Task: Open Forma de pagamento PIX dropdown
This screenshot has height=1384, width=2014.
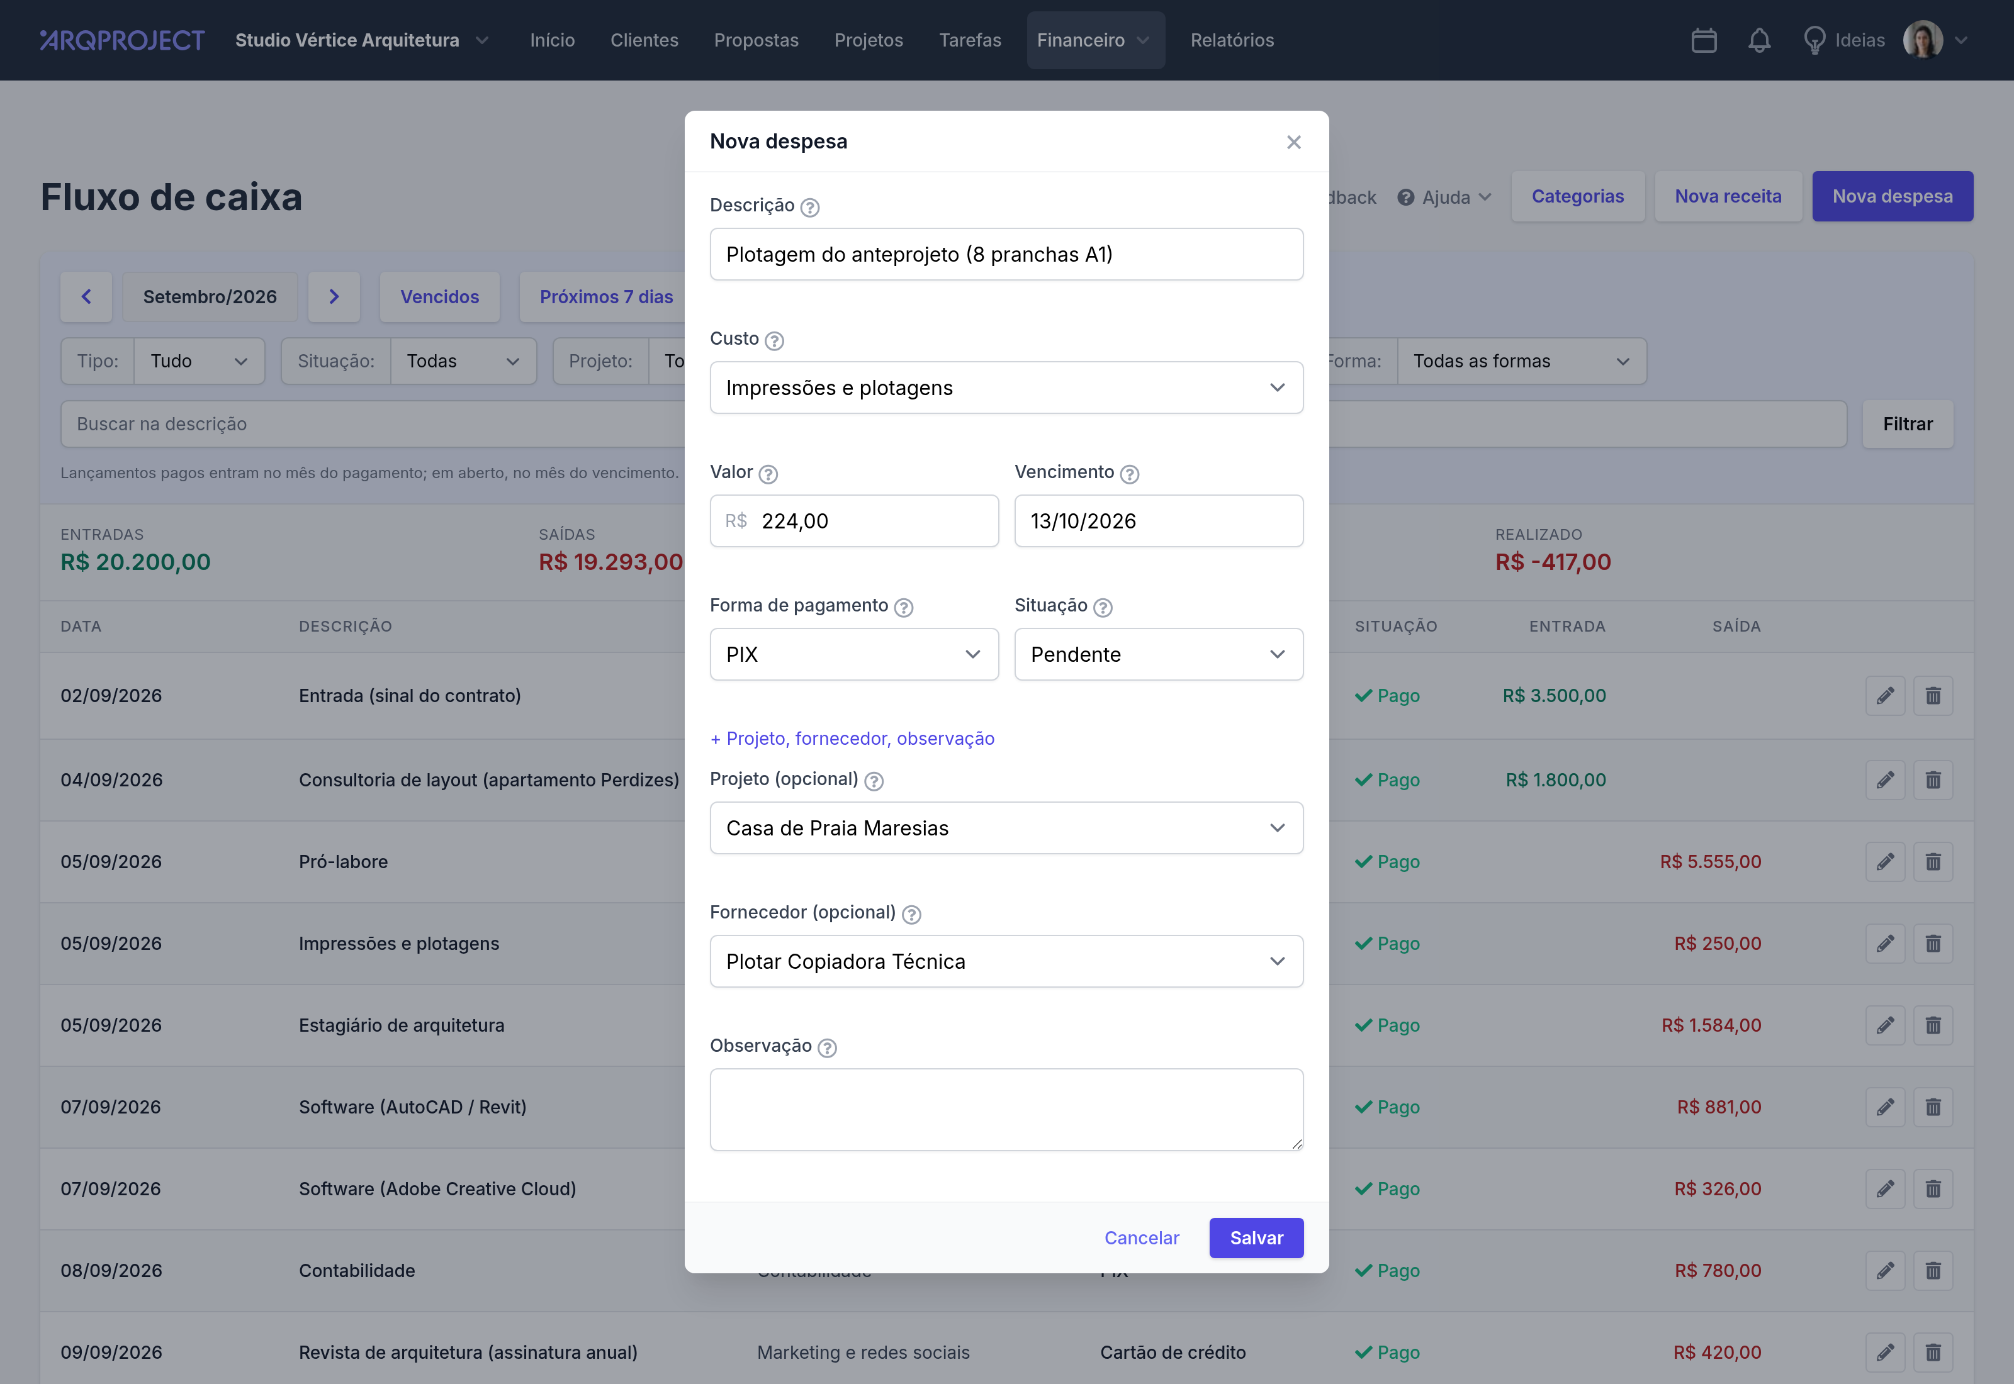Action: 853,655
